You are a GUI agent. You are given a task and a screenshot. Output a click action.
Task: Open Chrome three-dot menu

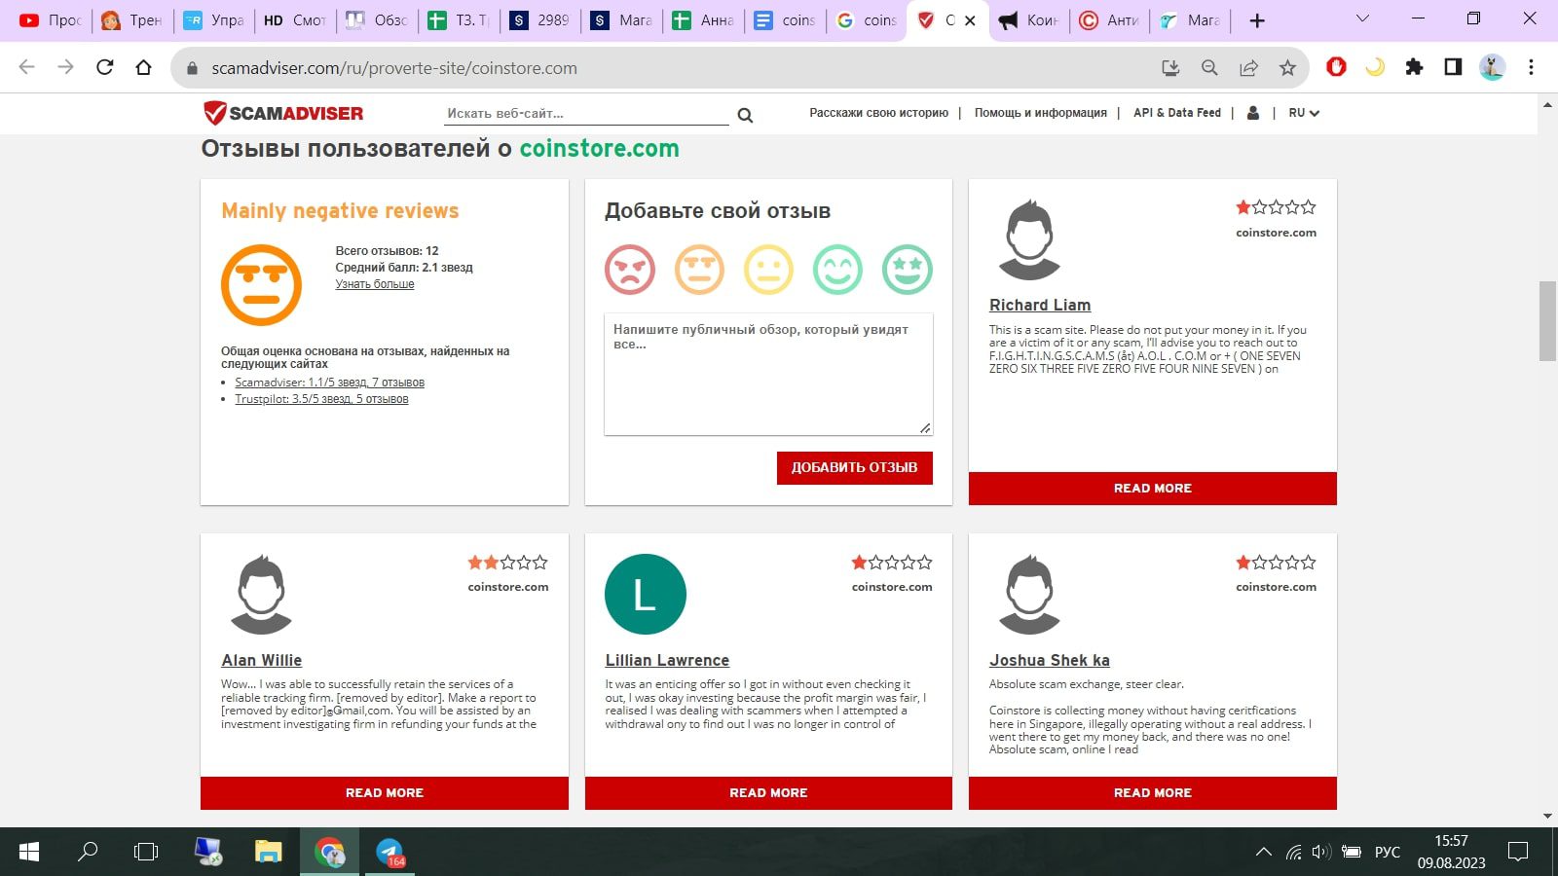pyautogui.click(x=1531, y=67)
